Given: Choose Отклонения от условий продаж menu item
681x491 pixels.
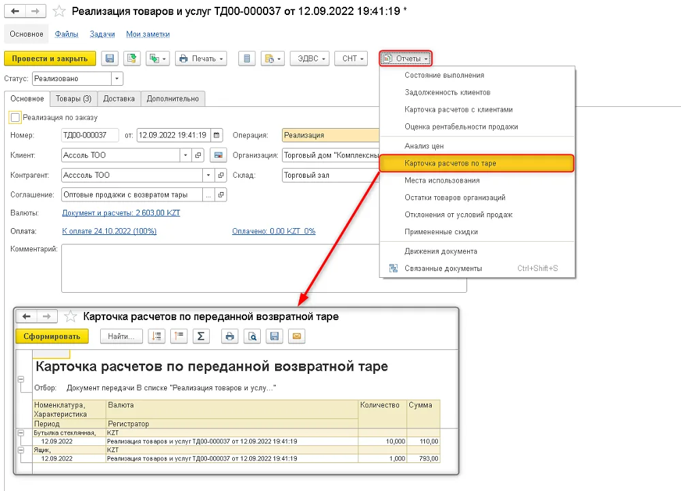Looking at the screenshot, I should [477, 215].
